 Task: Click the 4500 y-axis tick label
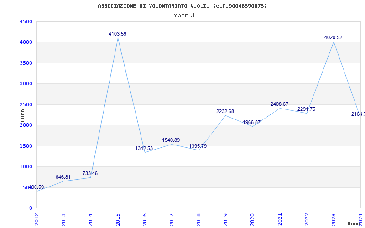point(26,21)
